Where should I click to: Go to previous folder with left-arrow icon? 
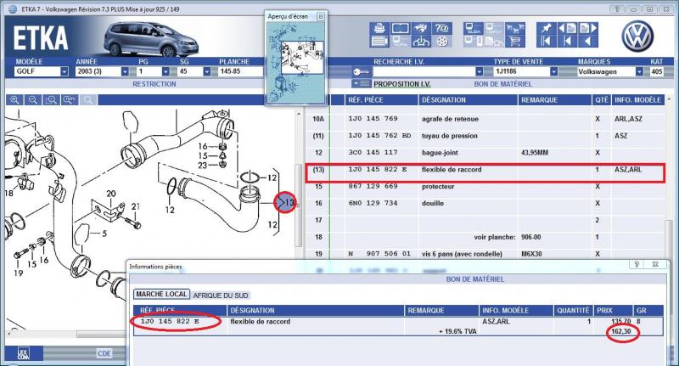[567, 29]
